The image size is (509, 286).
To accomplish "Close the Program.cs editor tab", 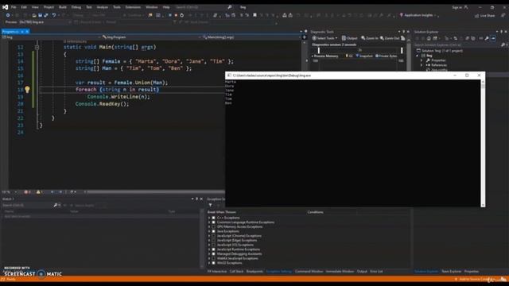I will 27,32.
